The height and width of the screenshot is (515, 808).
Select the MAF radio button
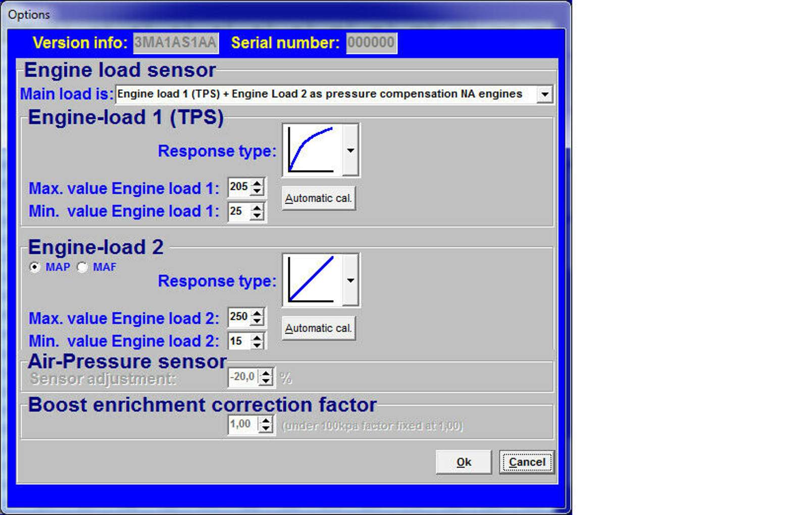(x=82, y=267)
